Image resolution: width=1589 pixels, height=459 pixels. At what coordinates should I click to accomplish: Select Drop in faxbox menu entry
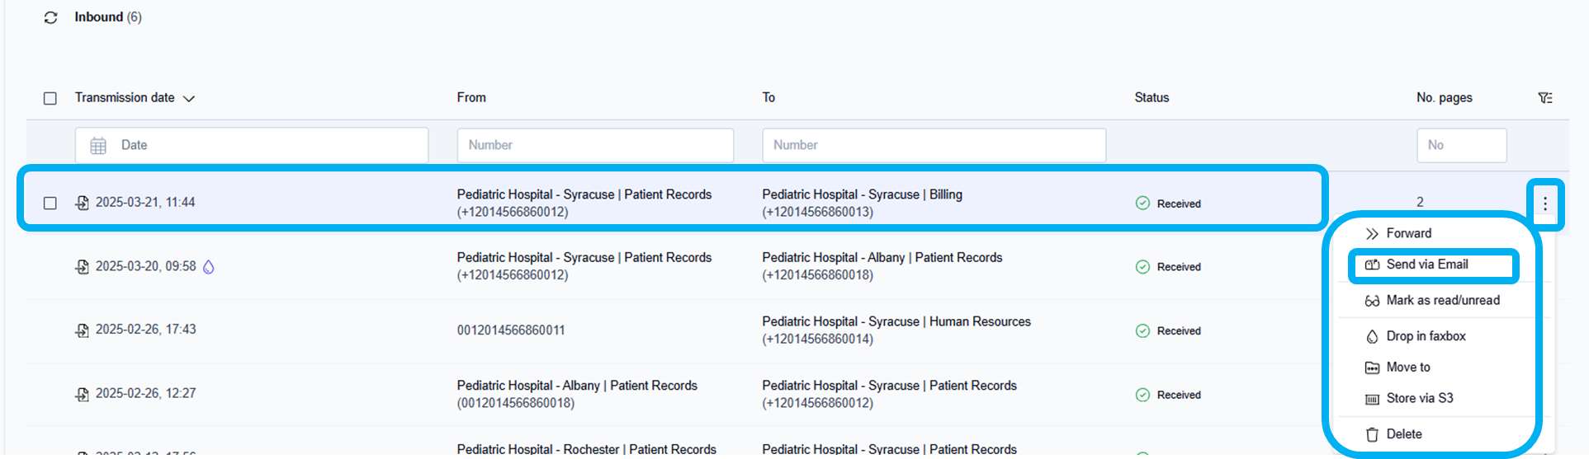pyautogui.click(x=1426, y=336)
